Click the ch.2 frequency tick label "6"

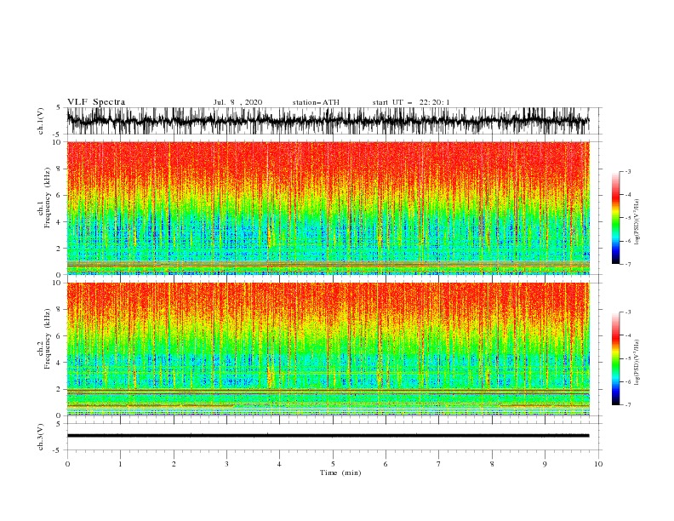(x=60, y=336)
